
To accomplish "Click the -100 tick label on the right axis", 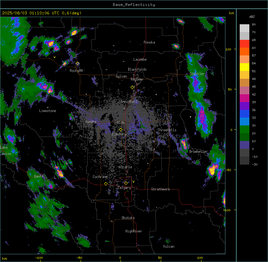I will pyautogui.click(x=227, y=210).
